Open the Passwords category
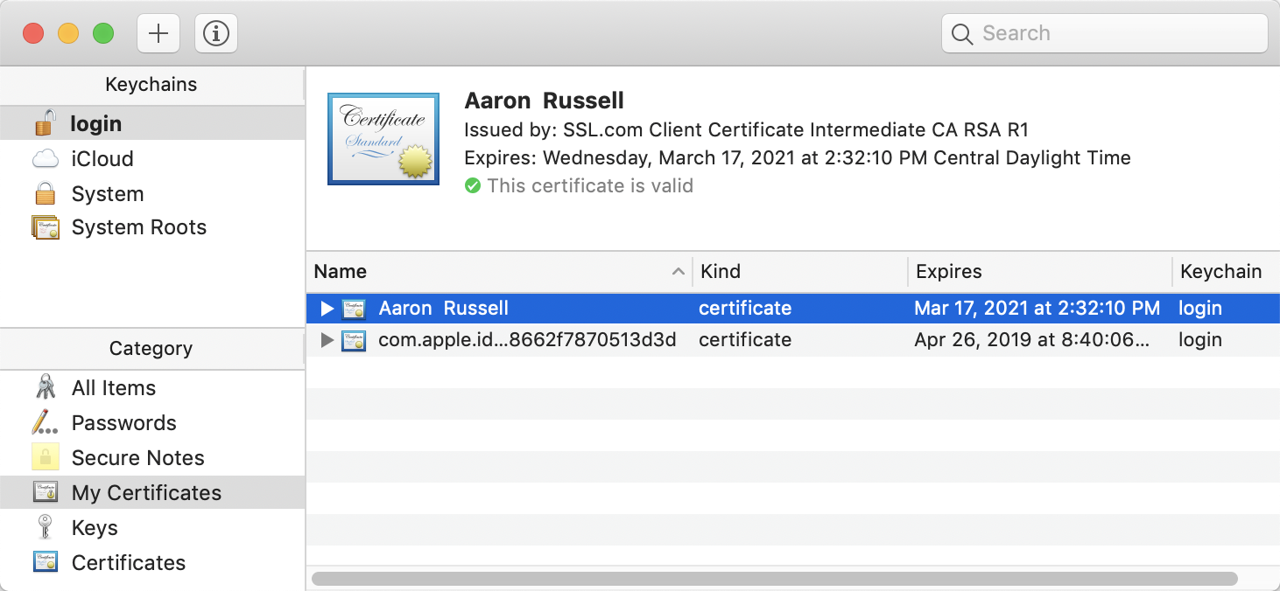 (x=123, y=423)
